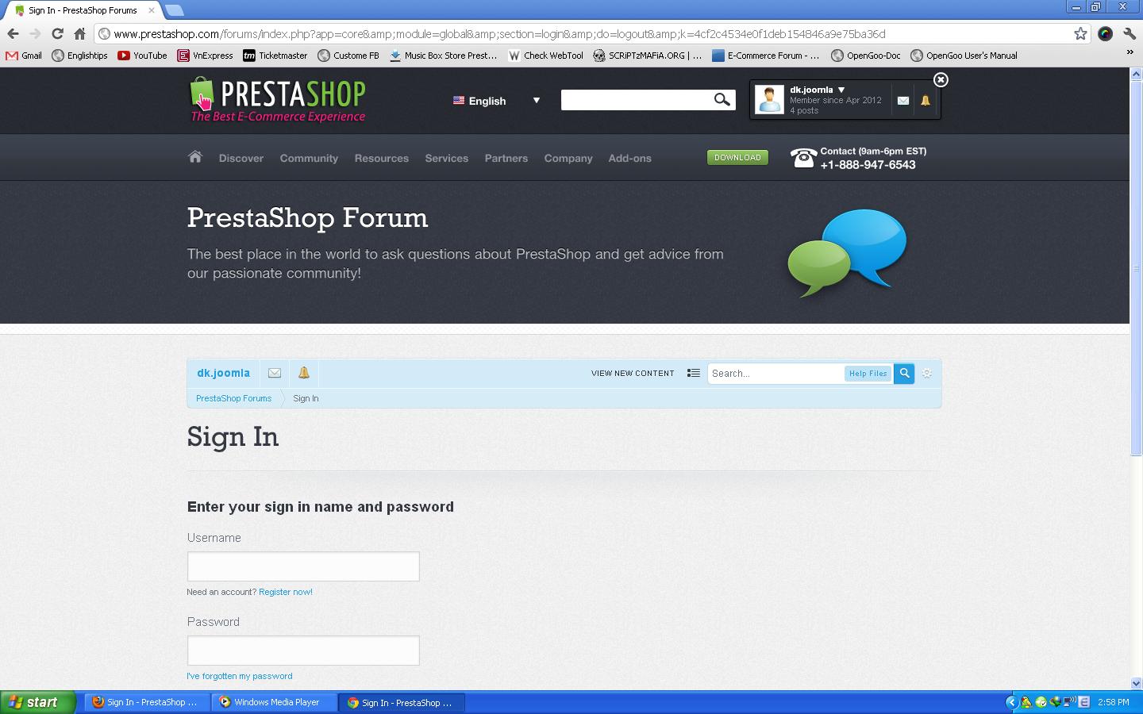The image size is (1143, 714).
Task: Open the Check WebTool bookmark
Action: pyautogui.click(x=545, y=56)
